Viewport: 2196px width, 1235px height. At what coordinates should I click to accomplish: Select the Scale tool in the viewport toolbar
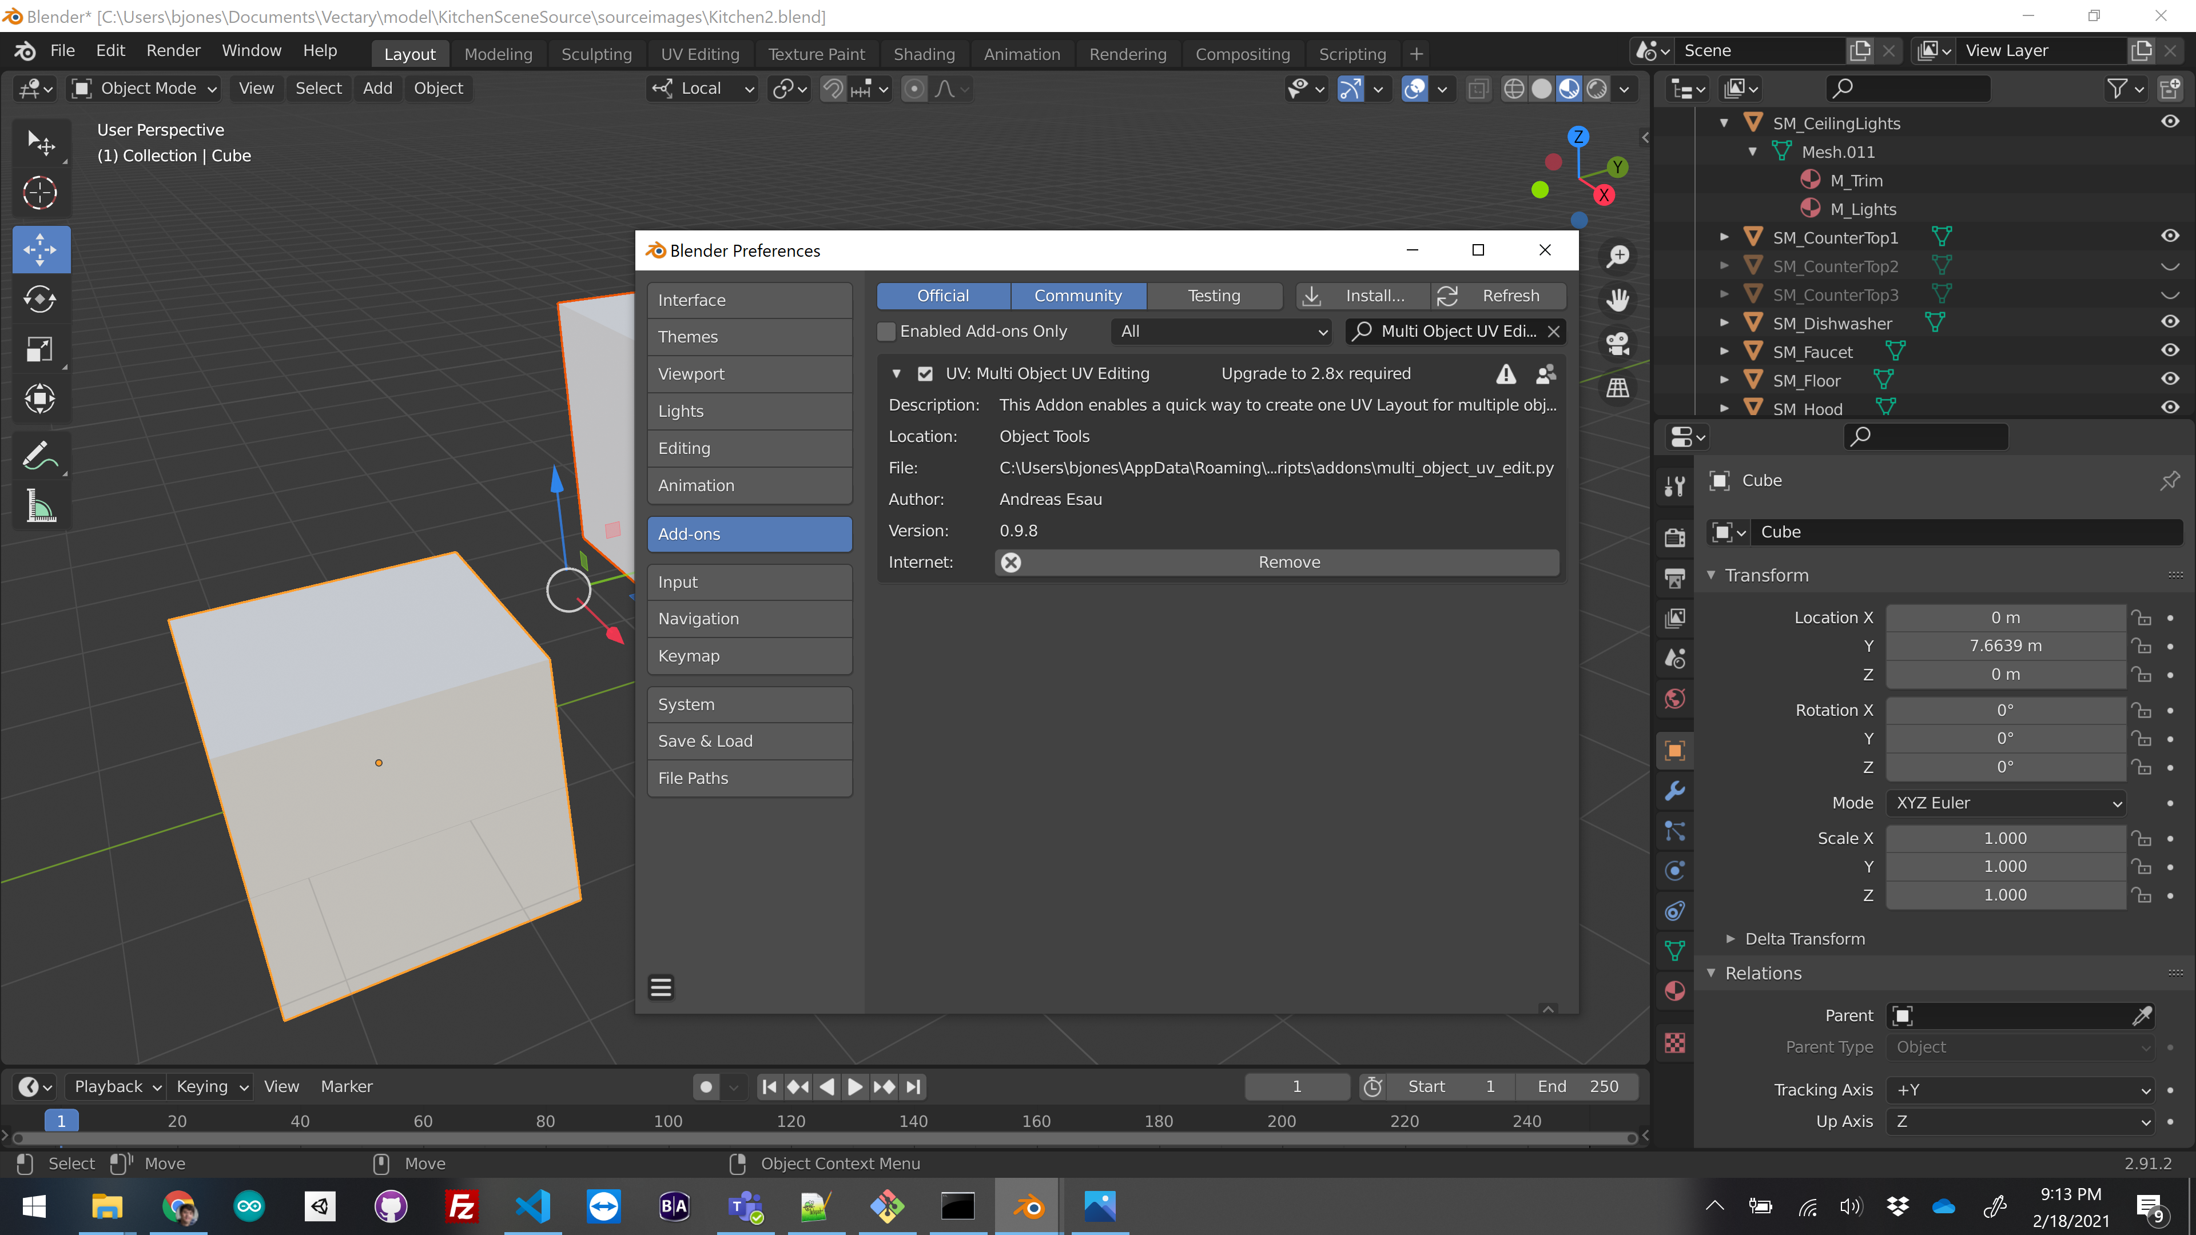coord(40,349)
